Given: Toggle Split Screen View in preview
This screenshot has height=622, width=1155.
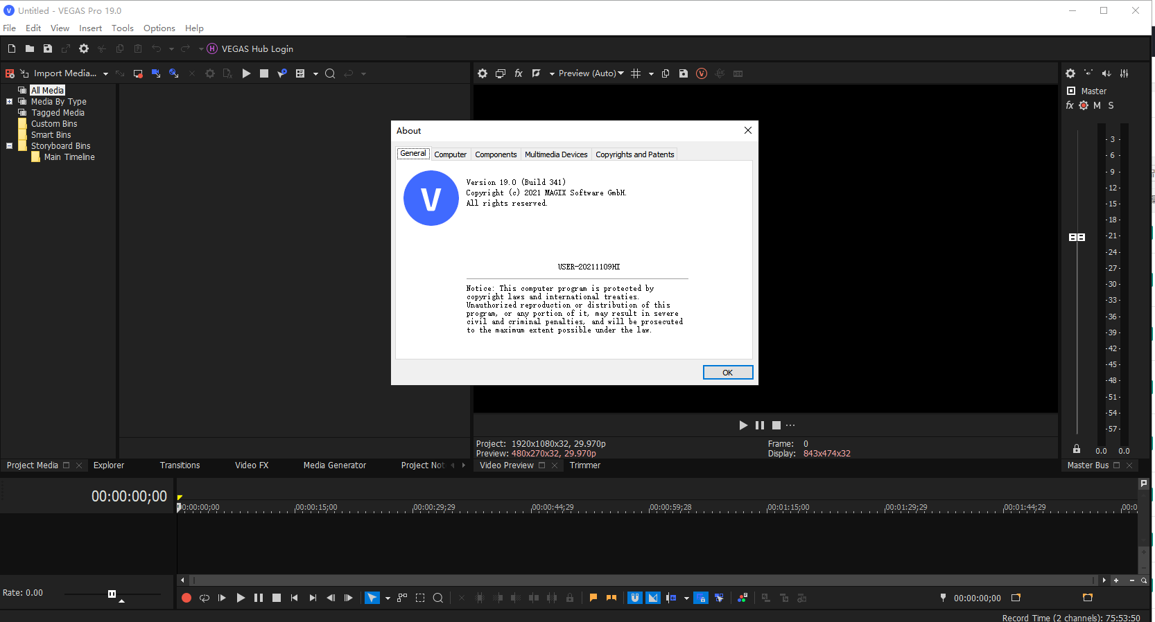Looking at the screenshot, I should tap(536, 73).
